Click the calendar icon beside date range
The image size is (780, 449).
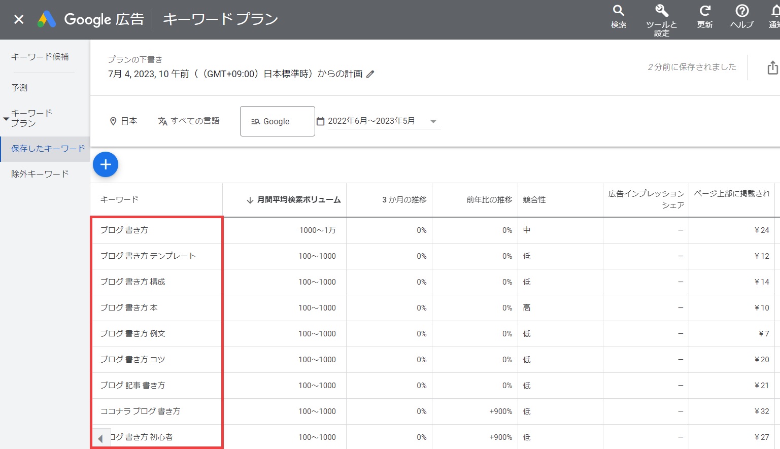320,121
